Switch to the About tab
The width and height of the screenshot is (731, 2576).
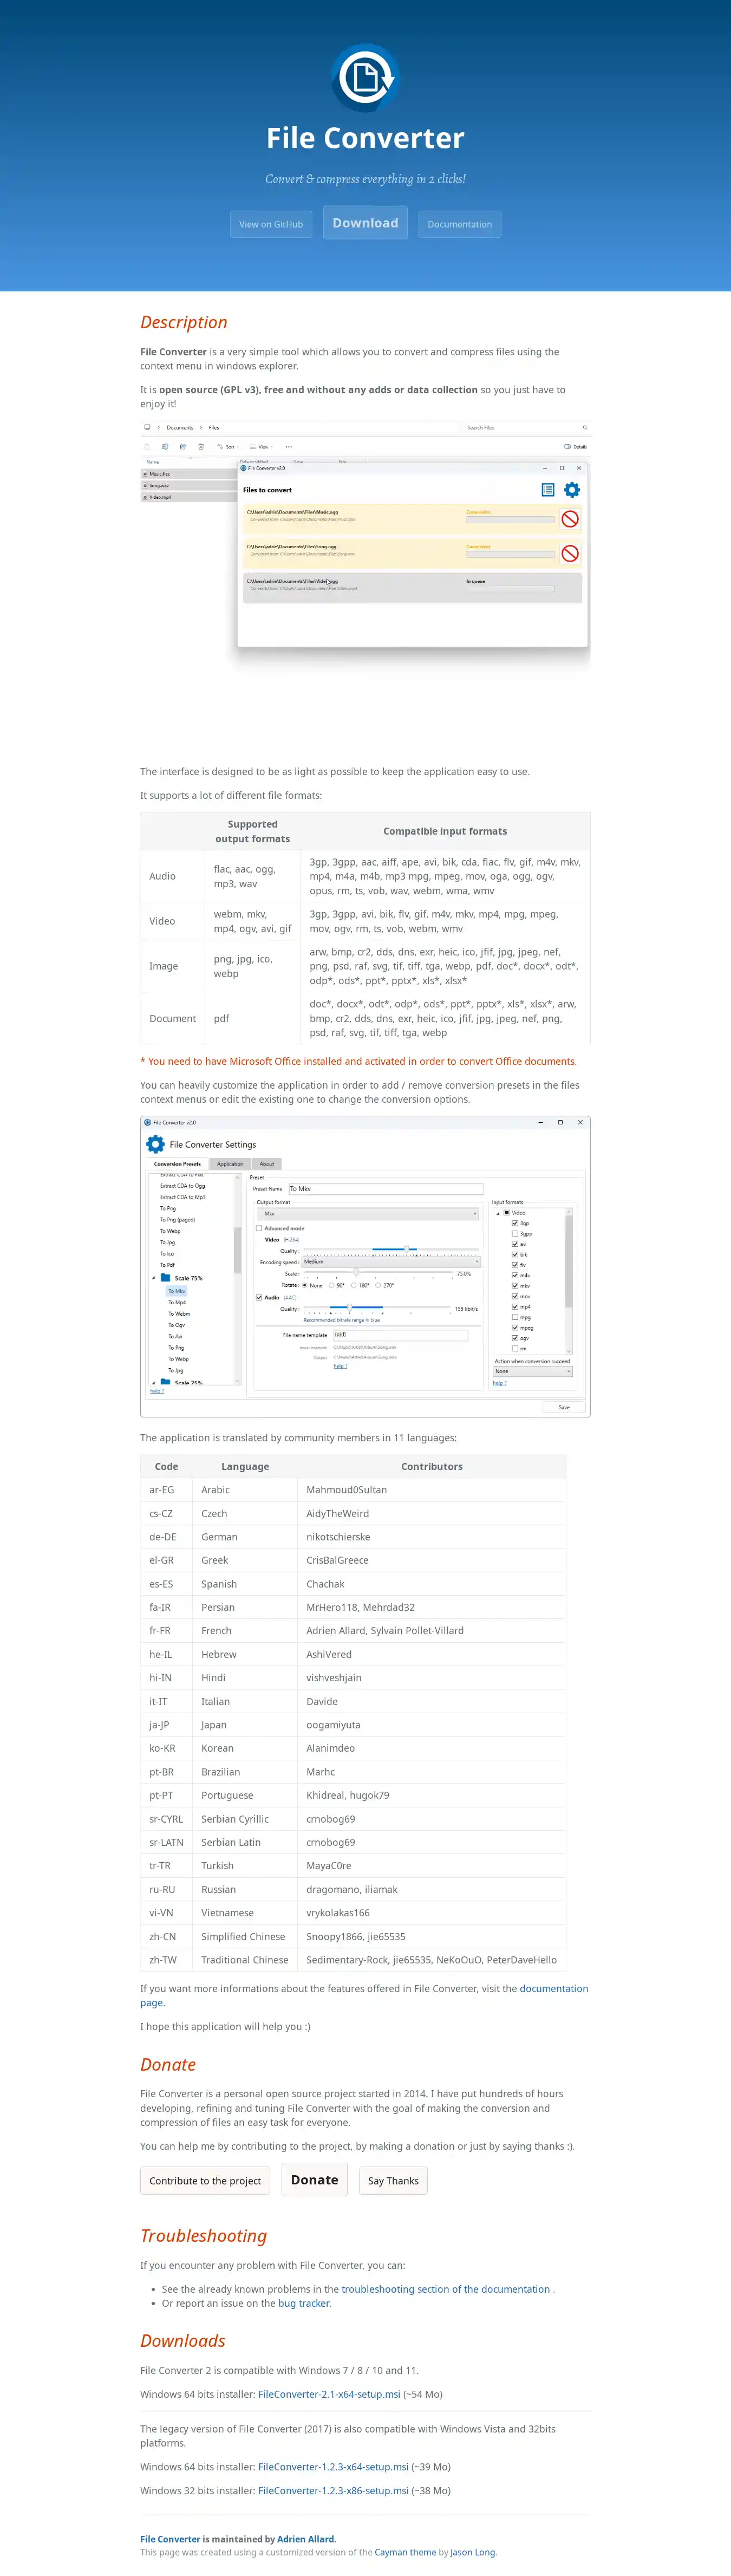(267, 1164)
